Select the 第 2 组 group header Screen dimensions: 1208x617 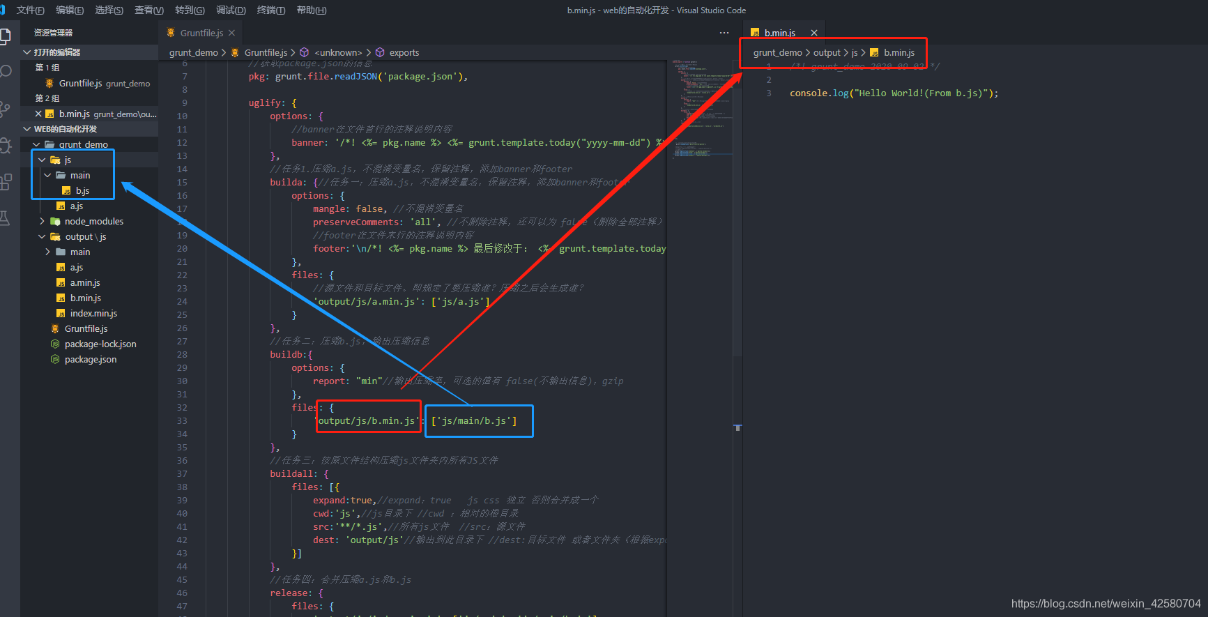click(47, 98)
